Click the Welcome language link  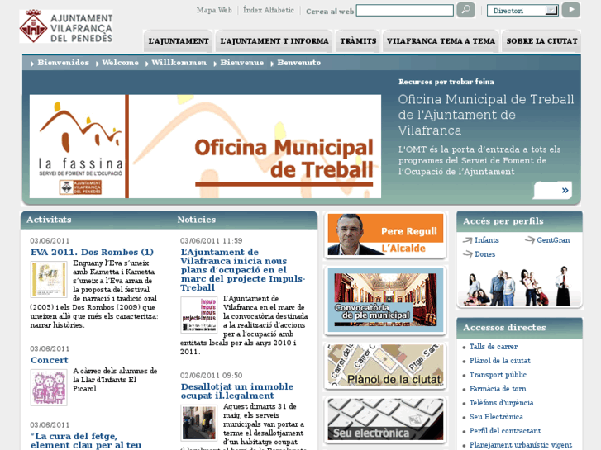(120, 63)
